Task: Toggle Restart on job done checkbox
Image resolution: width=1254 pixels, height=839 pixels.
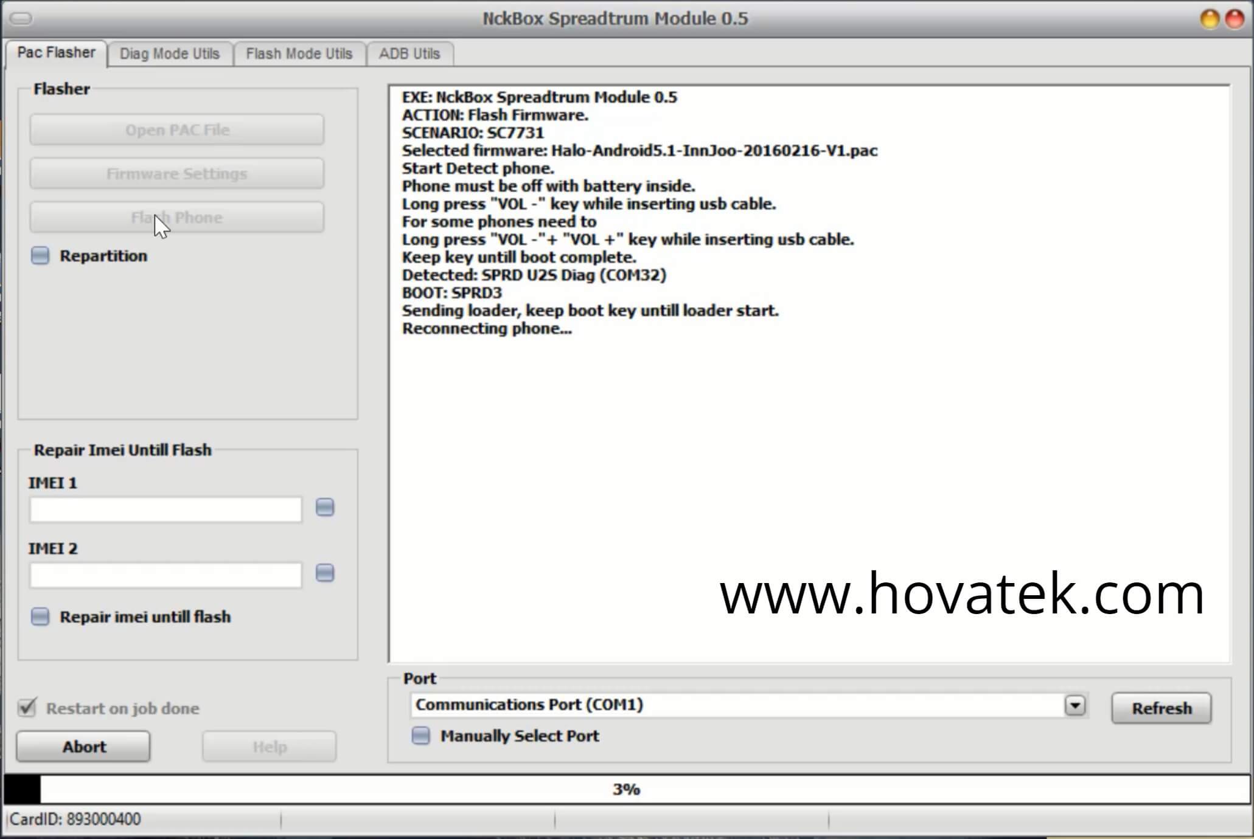Action: pyautogui.click(x=27, y=708)
